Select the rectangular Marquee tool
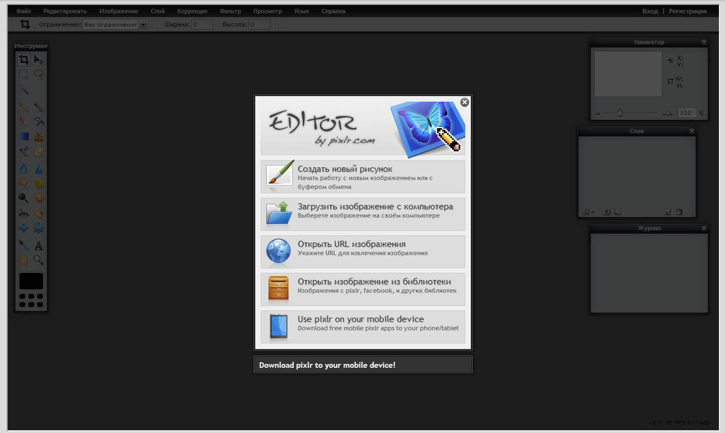 (x=24, y=74)
